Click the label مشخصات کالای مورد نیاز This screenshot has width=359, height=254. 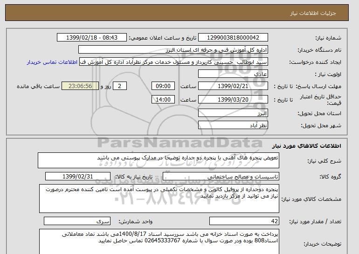tap(311, 199)
